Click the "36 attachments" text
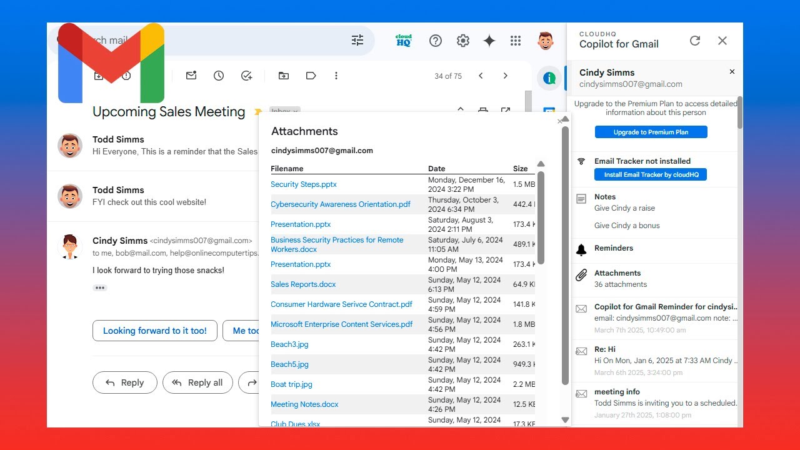Screen dimensions: 800x450 [621, 284]
